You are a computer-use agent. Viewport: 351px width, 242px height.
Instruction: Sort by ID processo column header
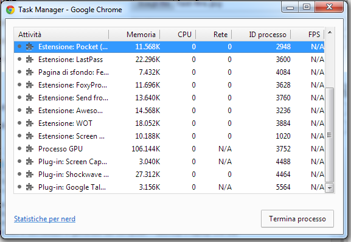261,35
